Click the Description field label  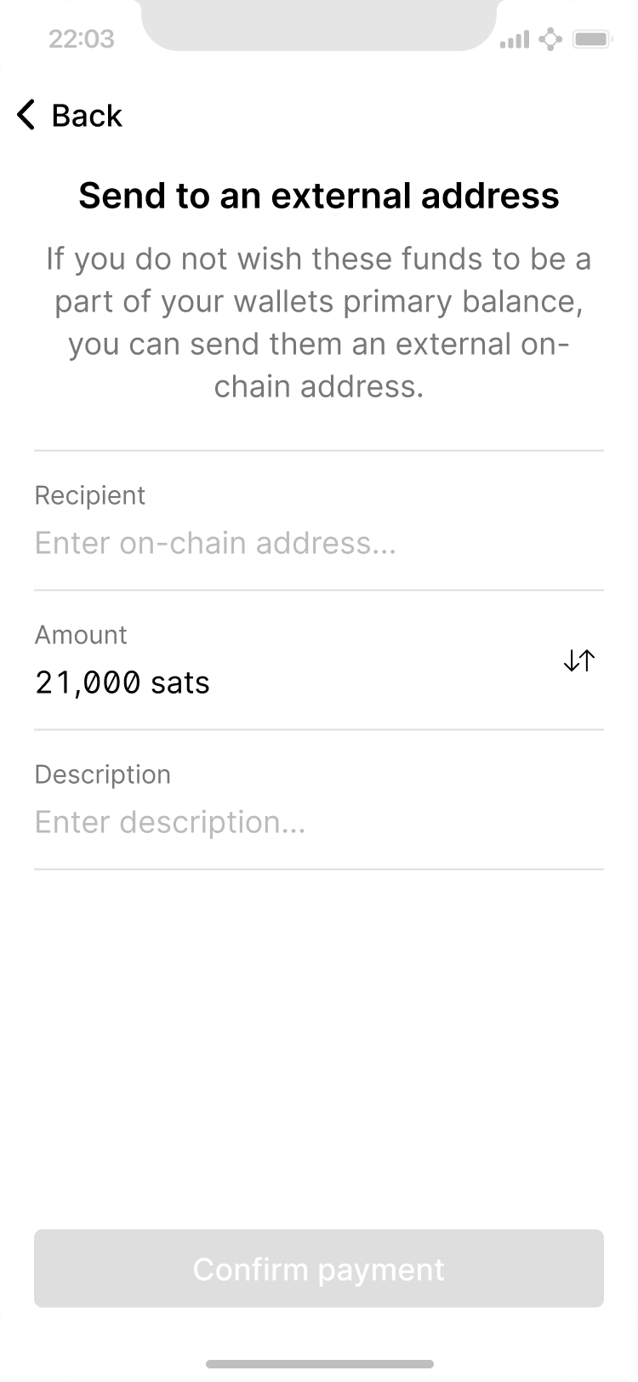(x=103, y=774)
